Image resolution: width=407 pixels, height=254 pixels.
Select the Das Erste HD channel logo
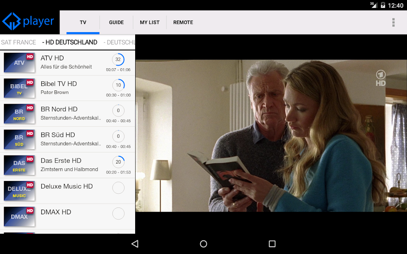click(19, 165)
